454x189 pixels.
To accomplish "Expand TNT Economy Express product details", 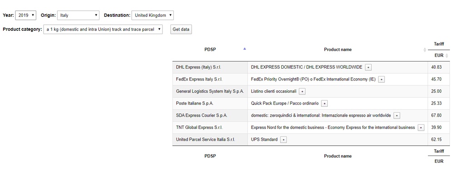I will [x=421, y=128].
